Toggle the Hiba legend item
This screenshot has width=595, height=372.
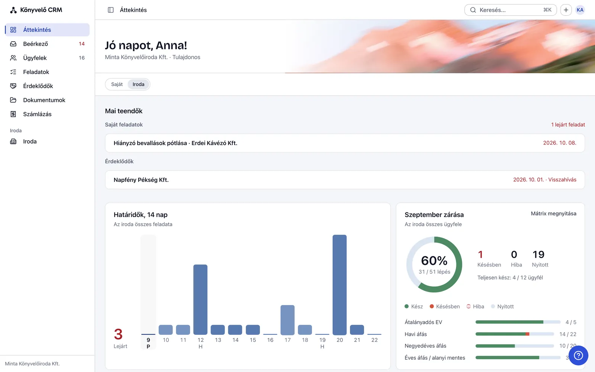[475, 307]
